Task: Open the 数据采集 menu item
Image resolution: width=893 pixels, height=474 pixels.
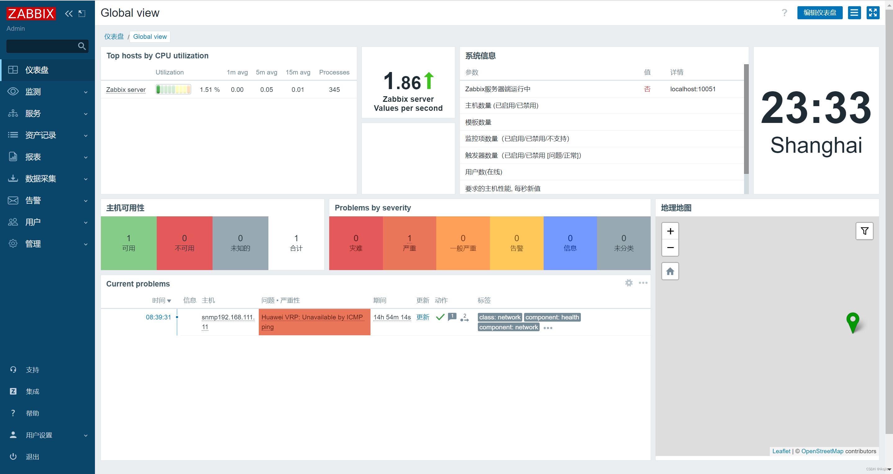Action: [x=47, y=178]
